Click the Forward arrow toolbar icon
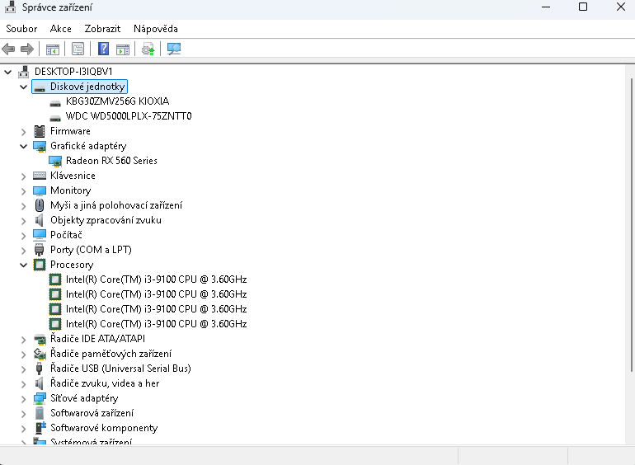 tap(27, 49)
